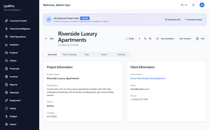This screenshot has height=130, width=210.
Task: Click Simulation Ready button
Action: 193,19
